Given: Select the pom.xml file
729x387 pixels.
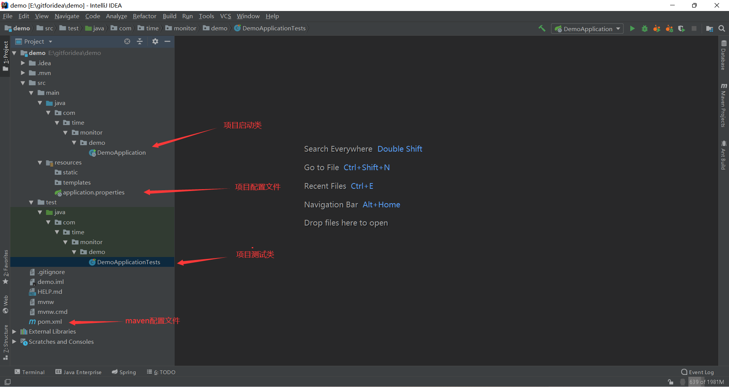Looking at the screenshot, I should tap(46, 322).
